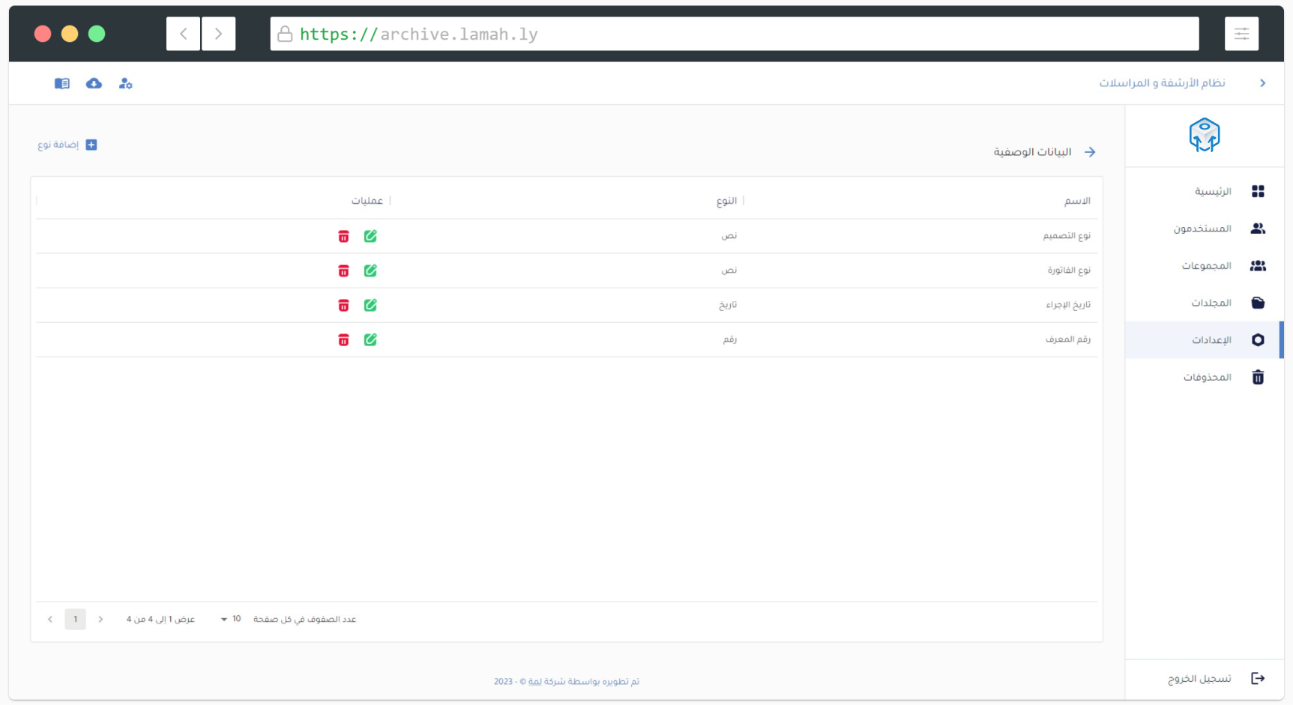Click تسجيل الخروج to log out
This screenshot has width=1293, height=705.
point(1199,678)
